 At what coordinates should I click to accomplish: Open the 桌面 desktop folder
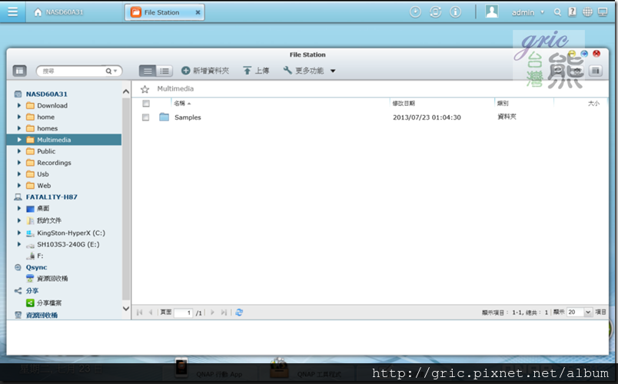[x=43, y=208]
